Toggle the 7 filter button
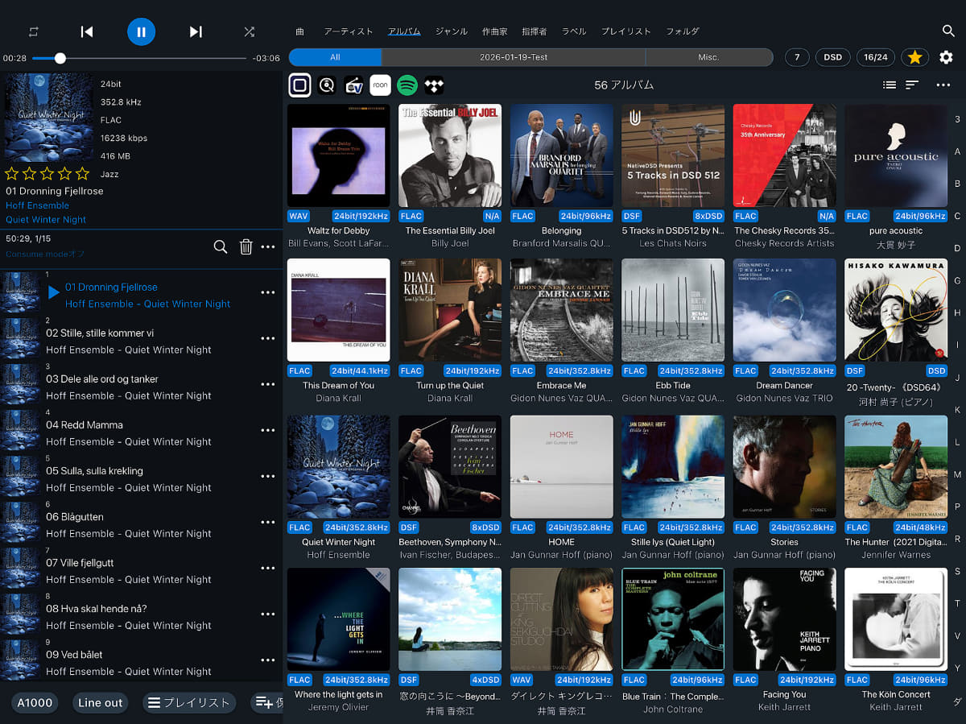The image size is (966, 724). tap(797, 57)
